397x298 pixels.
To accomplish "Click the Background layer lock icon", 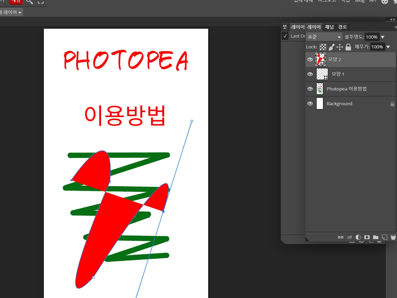I will pos(392,104).
